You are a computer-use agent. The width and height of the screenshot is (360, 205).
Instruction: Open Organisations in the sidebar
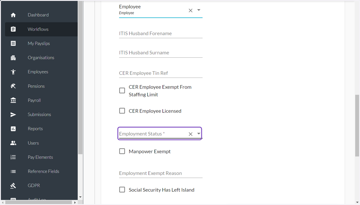[x=41, y=58]
